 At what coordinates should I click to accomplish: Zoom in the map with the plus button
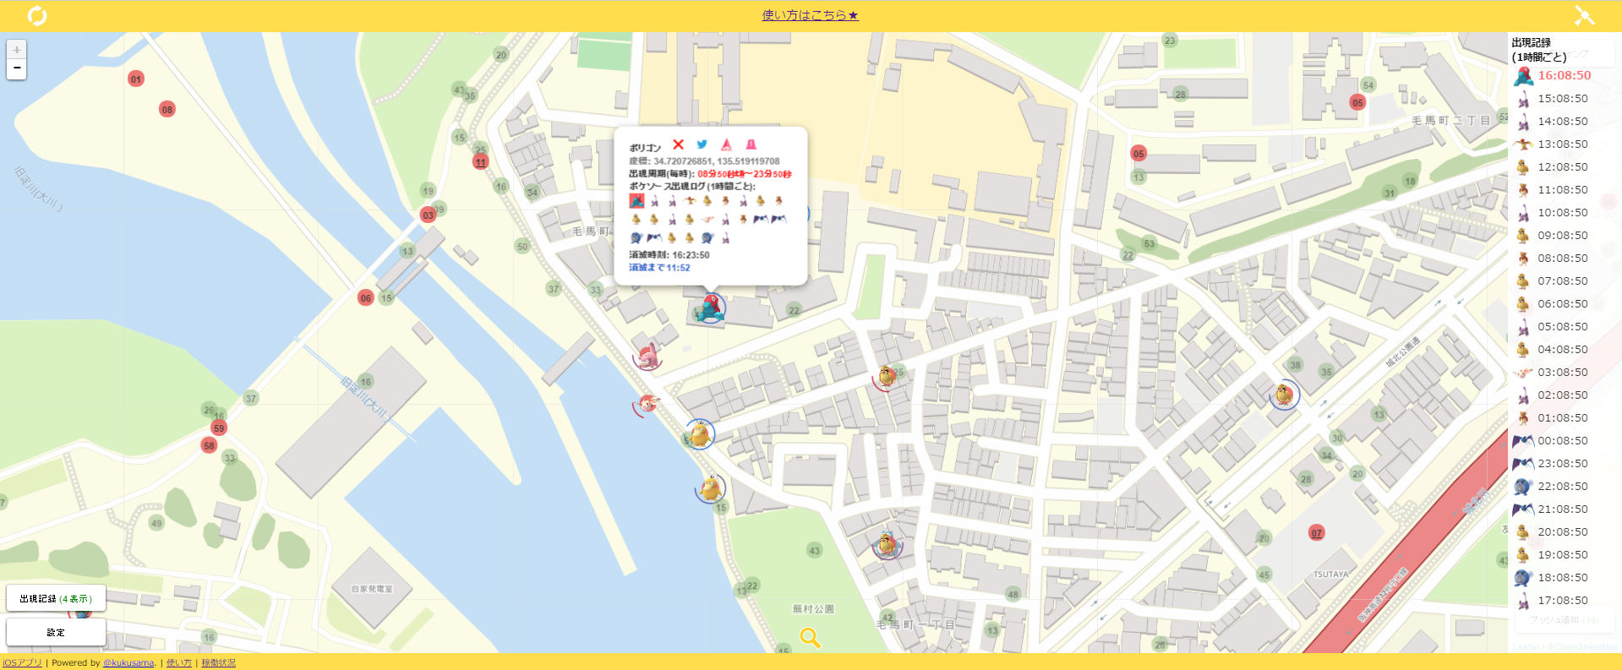tap(16, 50)
